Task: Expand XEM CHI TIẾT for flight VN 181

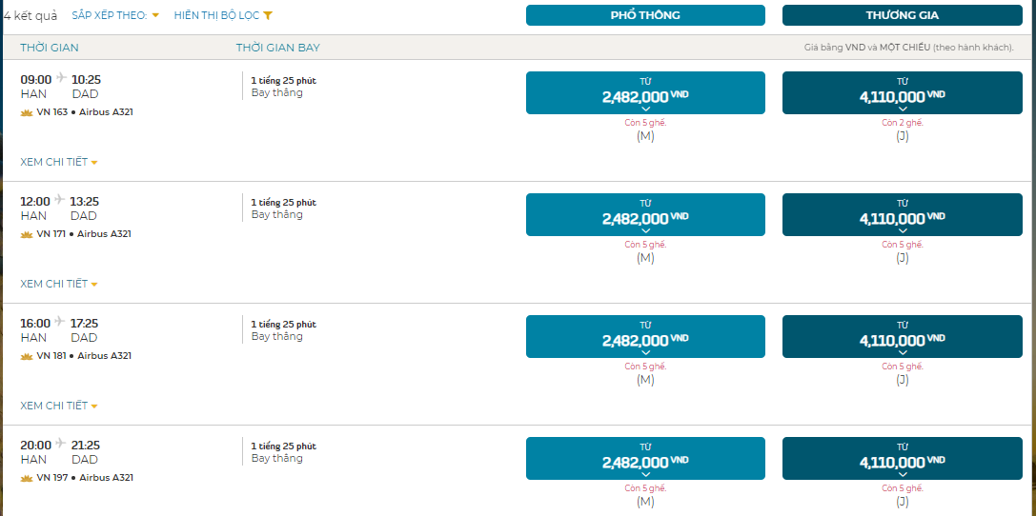Action: coord(59,406)
